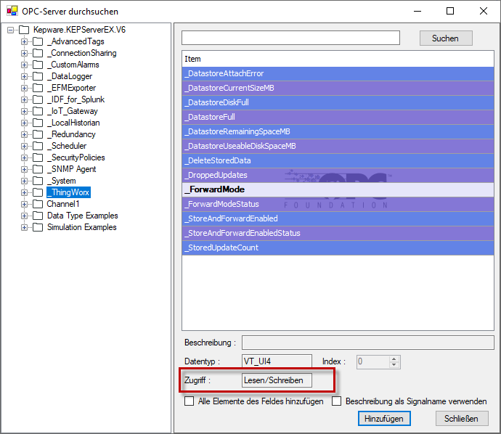Viewport: 501px width, 434px height.
Task: Click the _Scheduler folder icon
Action: (38, 146)
